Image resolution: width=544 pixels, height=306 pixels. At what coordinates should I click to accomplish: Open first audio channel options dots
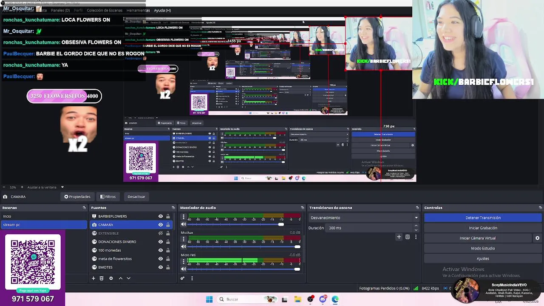[x=184, y=217]
